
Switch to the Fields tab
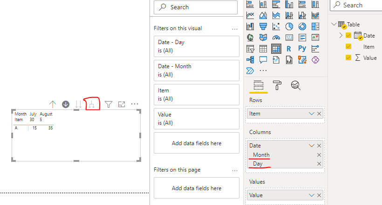pos(259,85)
